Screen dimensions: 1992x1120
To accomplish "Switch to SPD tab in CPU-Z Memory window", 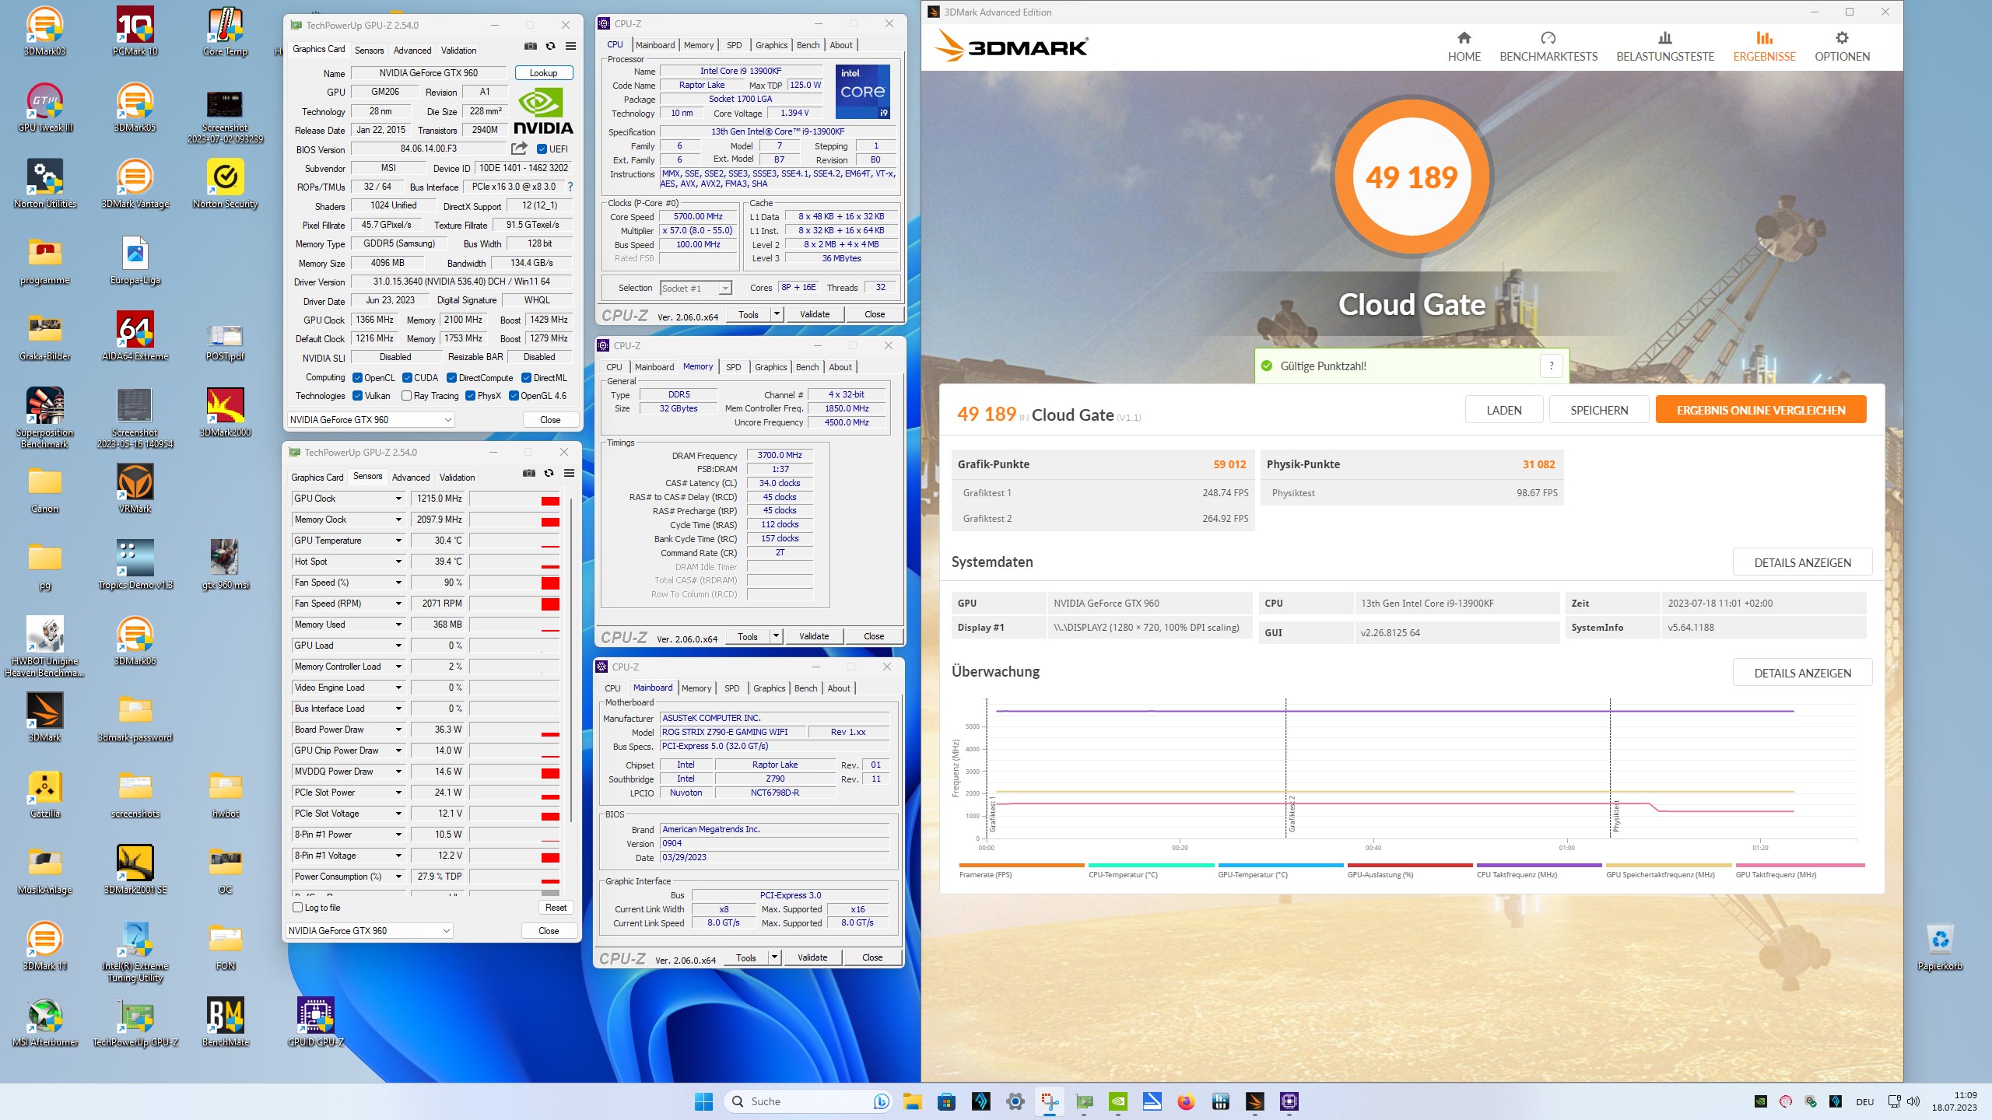I will coord(733,367).
